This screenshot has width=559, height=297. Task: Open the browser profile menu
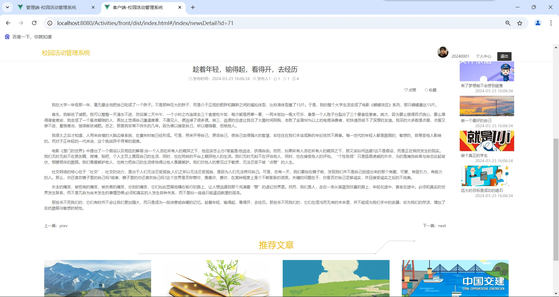point(538,23)
